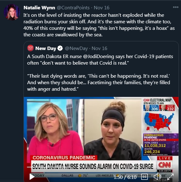Expand the video to fullscreen

coord(170,177)
